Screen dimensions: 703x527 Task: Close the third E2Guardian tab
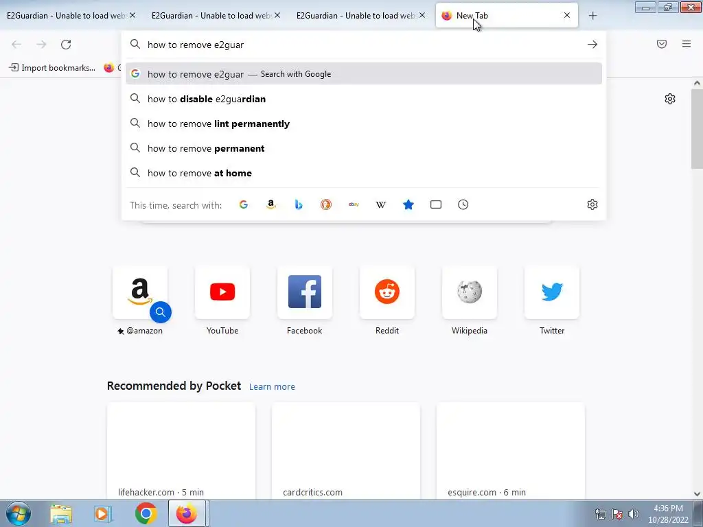coord(422,16)
